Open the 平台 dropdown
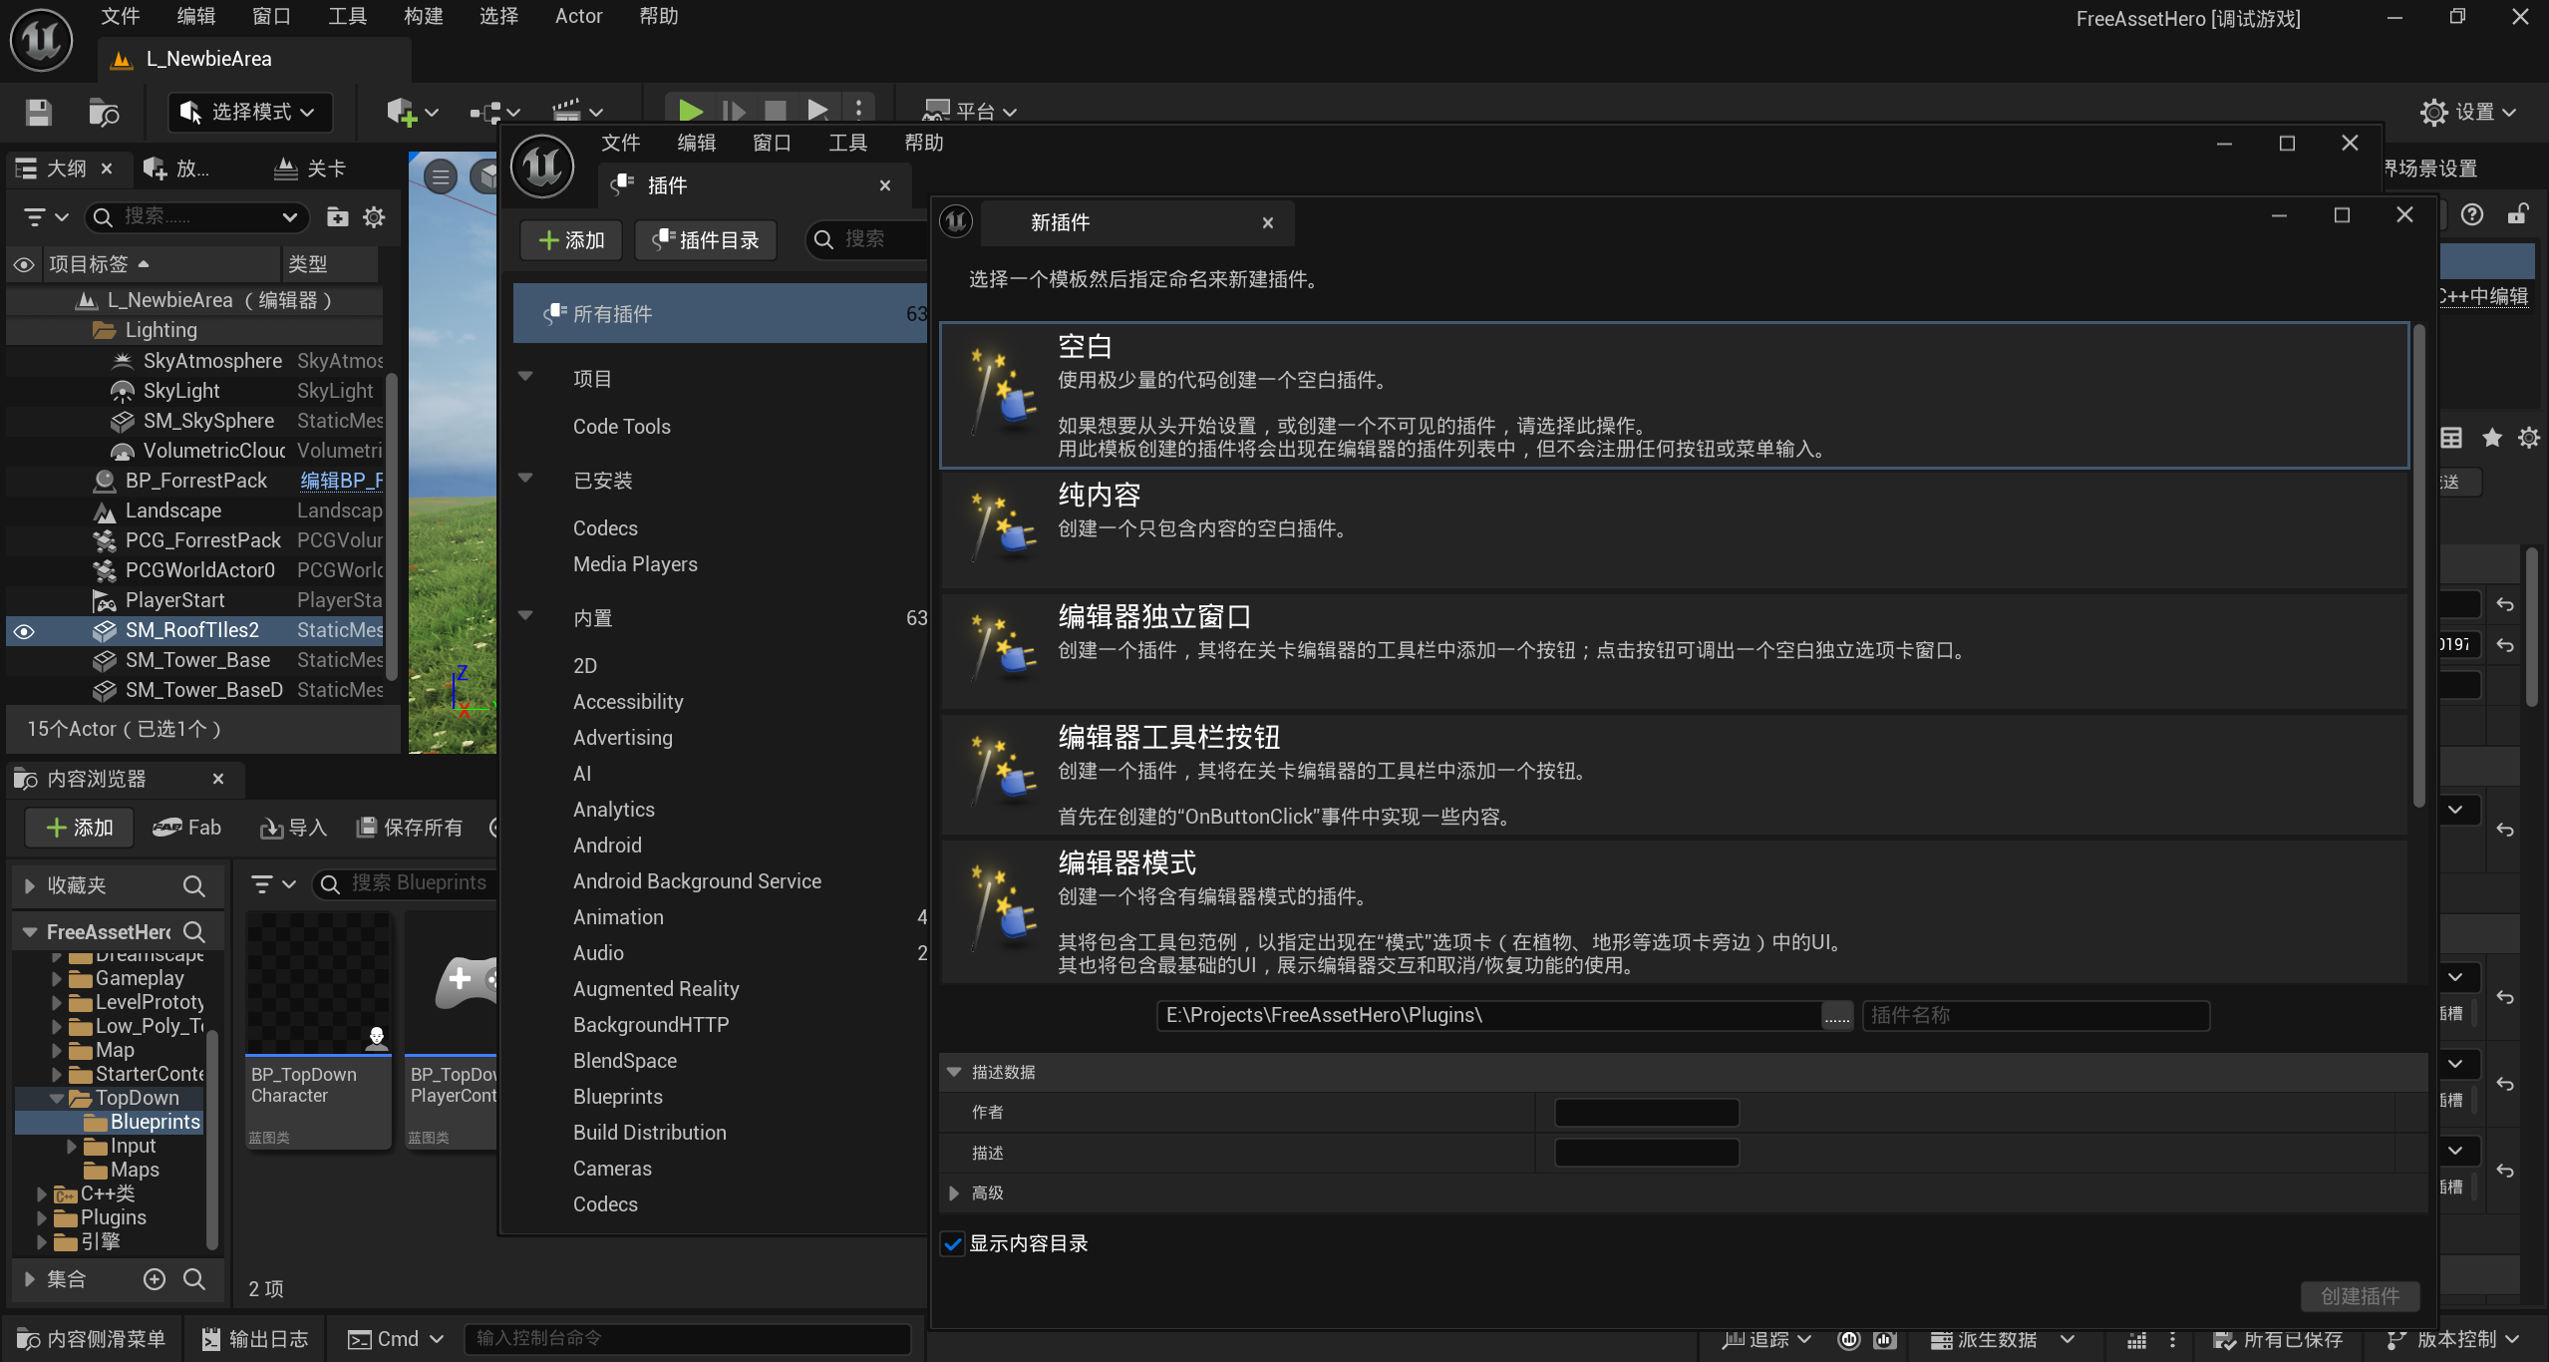2549x1362 pixels. point(969,112)
